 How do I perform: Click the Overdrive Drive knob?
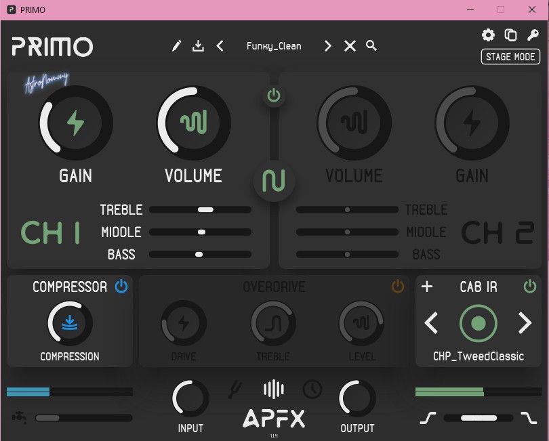tap(184, 323)
